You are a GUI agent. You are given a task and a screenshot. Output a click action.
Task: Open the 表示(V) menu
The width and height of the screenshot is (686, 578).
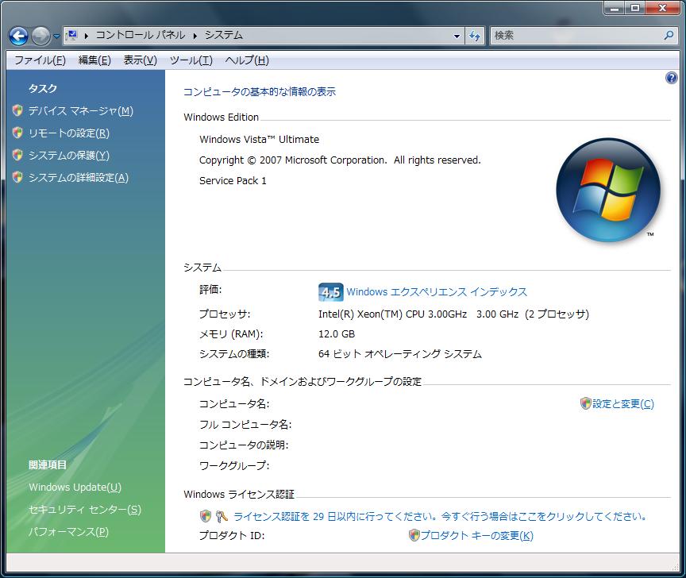tap(140, 60)
